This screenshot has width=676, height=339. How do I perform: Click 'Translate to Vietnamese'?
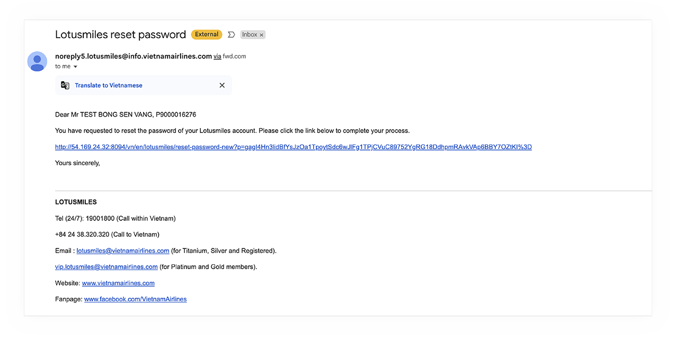(109, 85)
